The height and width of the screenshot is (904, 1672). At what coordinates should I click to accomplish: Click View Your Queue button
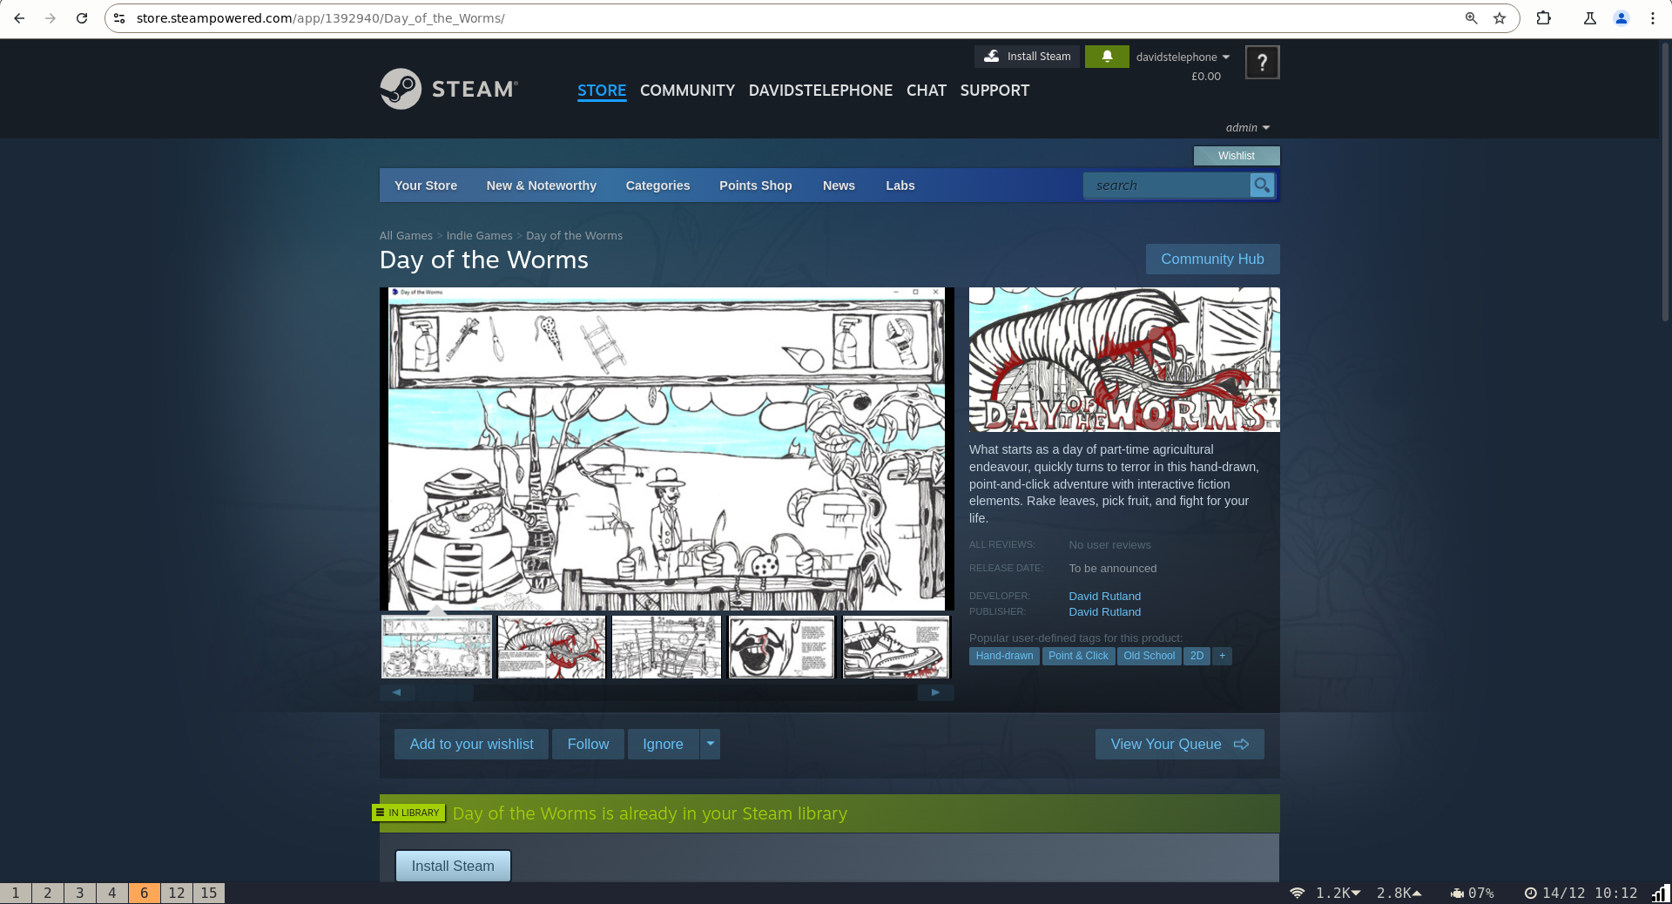(1179, 744)
